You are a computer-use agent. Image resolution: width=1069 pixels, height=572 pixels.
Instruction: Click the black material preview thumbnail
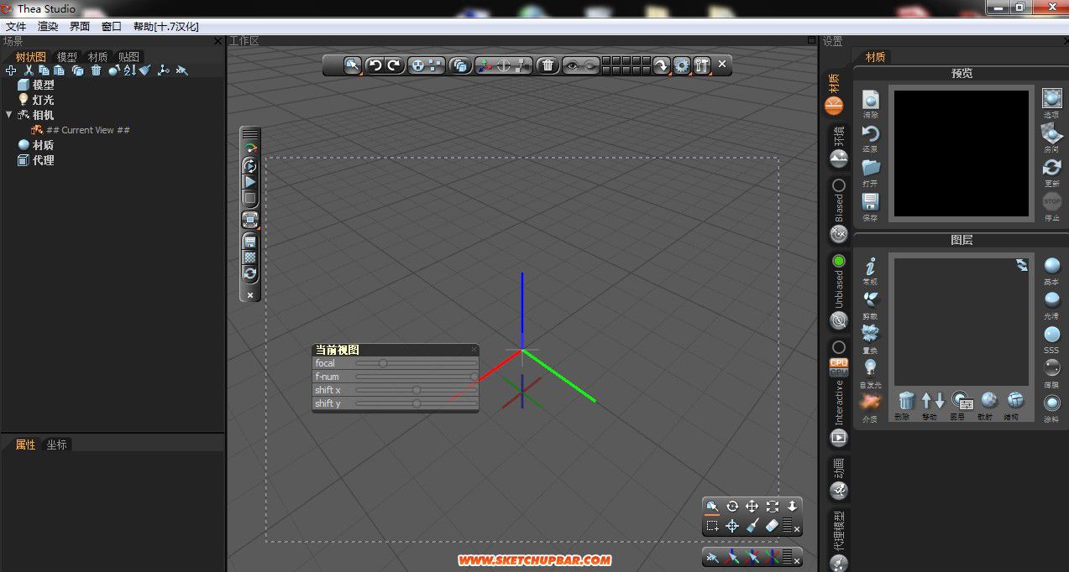(961, 153)
